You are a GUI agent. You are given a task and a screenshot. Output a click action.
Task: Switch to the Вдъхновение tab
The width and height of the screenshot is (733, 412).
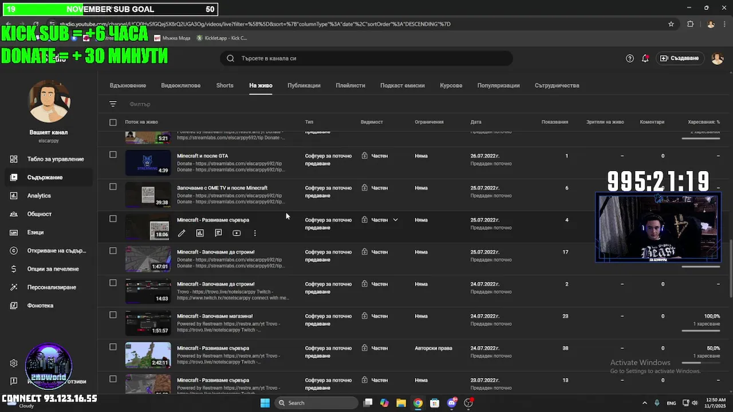[128, 85]
